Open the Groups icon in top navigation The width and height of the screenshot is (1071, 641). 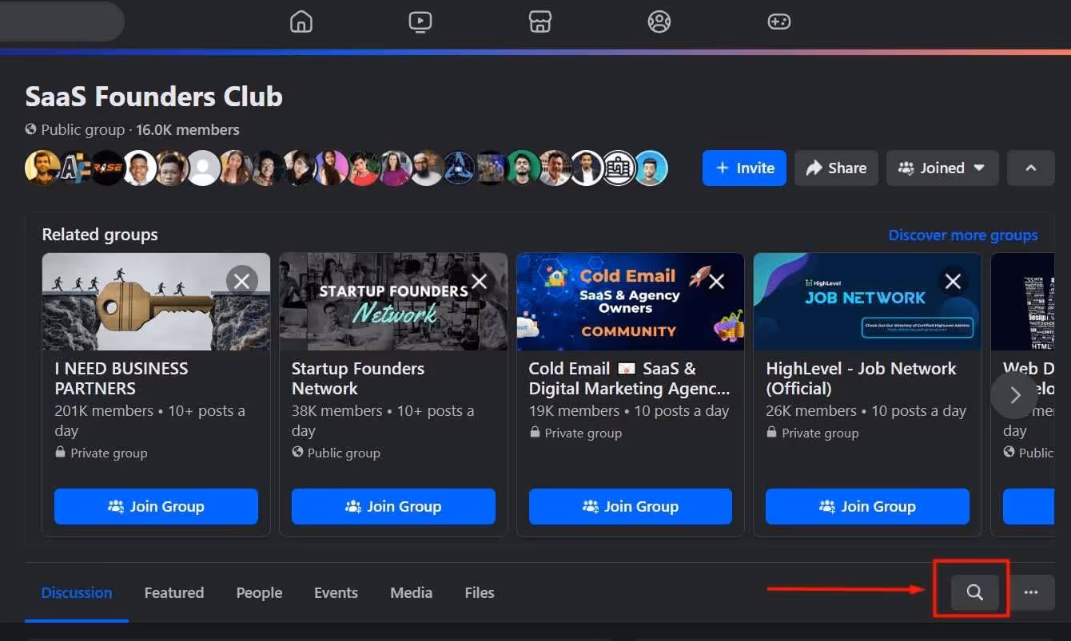[x=659, y=22]
